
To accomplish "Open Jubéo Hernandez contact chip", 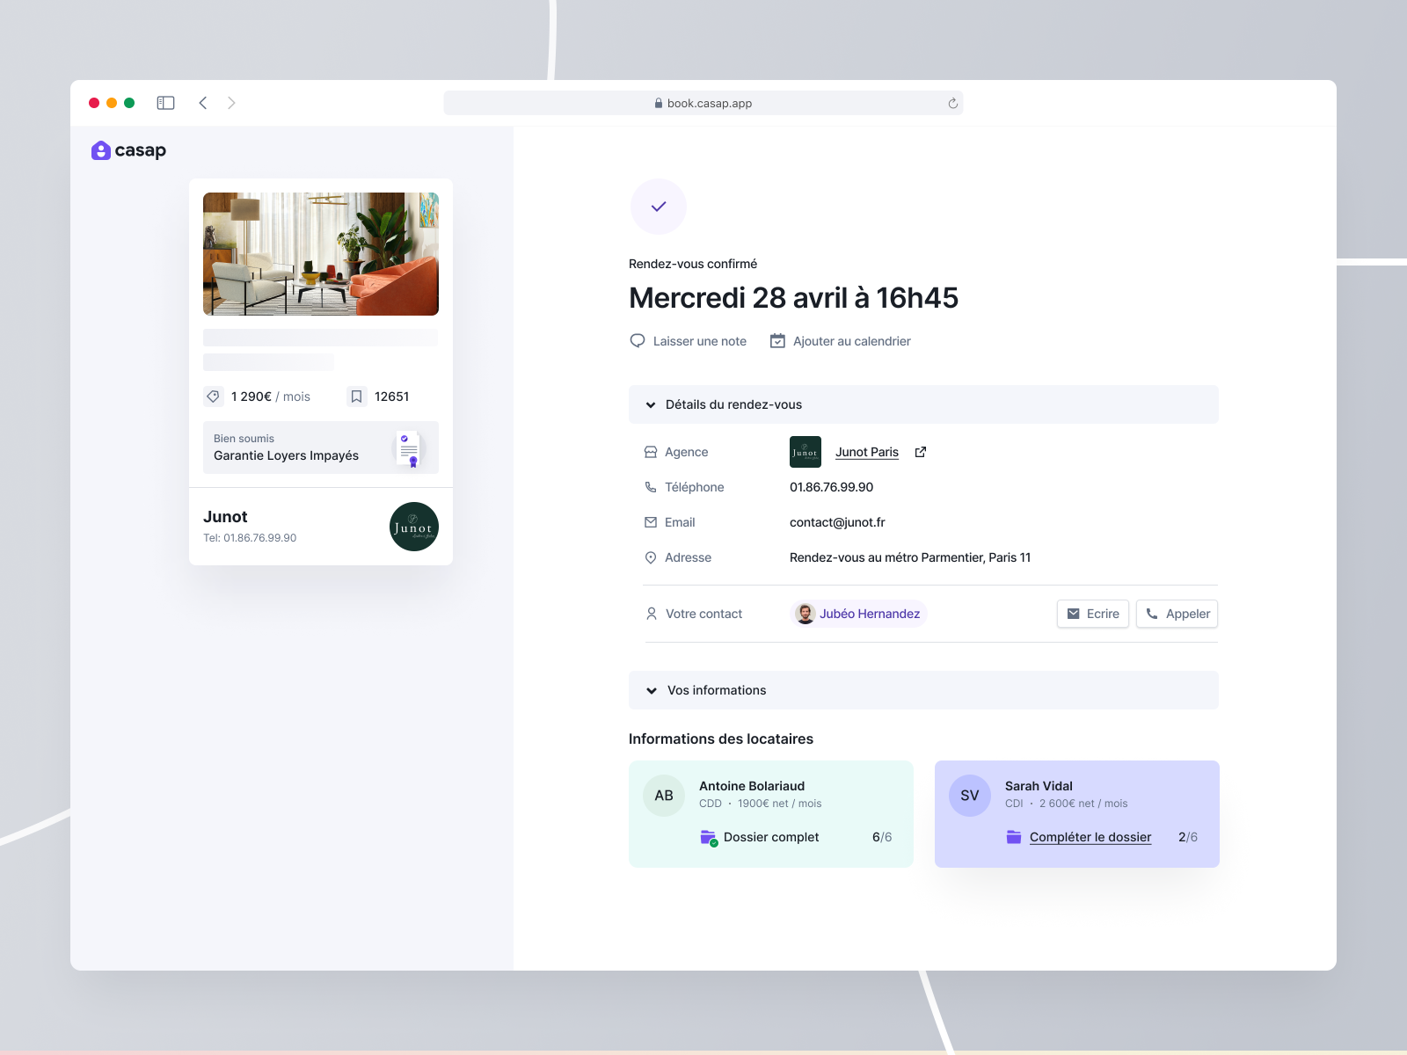I will pyautogui.click(x=859, y=614).
